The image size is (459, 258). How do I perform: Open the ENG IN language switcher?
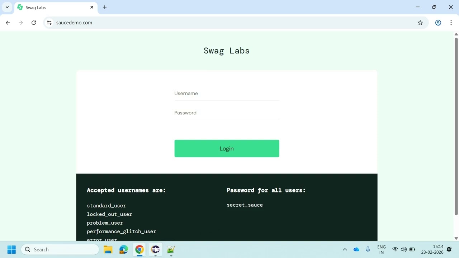382,249
